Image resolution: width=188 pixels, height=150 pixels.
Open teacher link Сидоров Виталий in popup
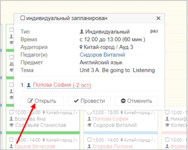(x=102, y=55)
